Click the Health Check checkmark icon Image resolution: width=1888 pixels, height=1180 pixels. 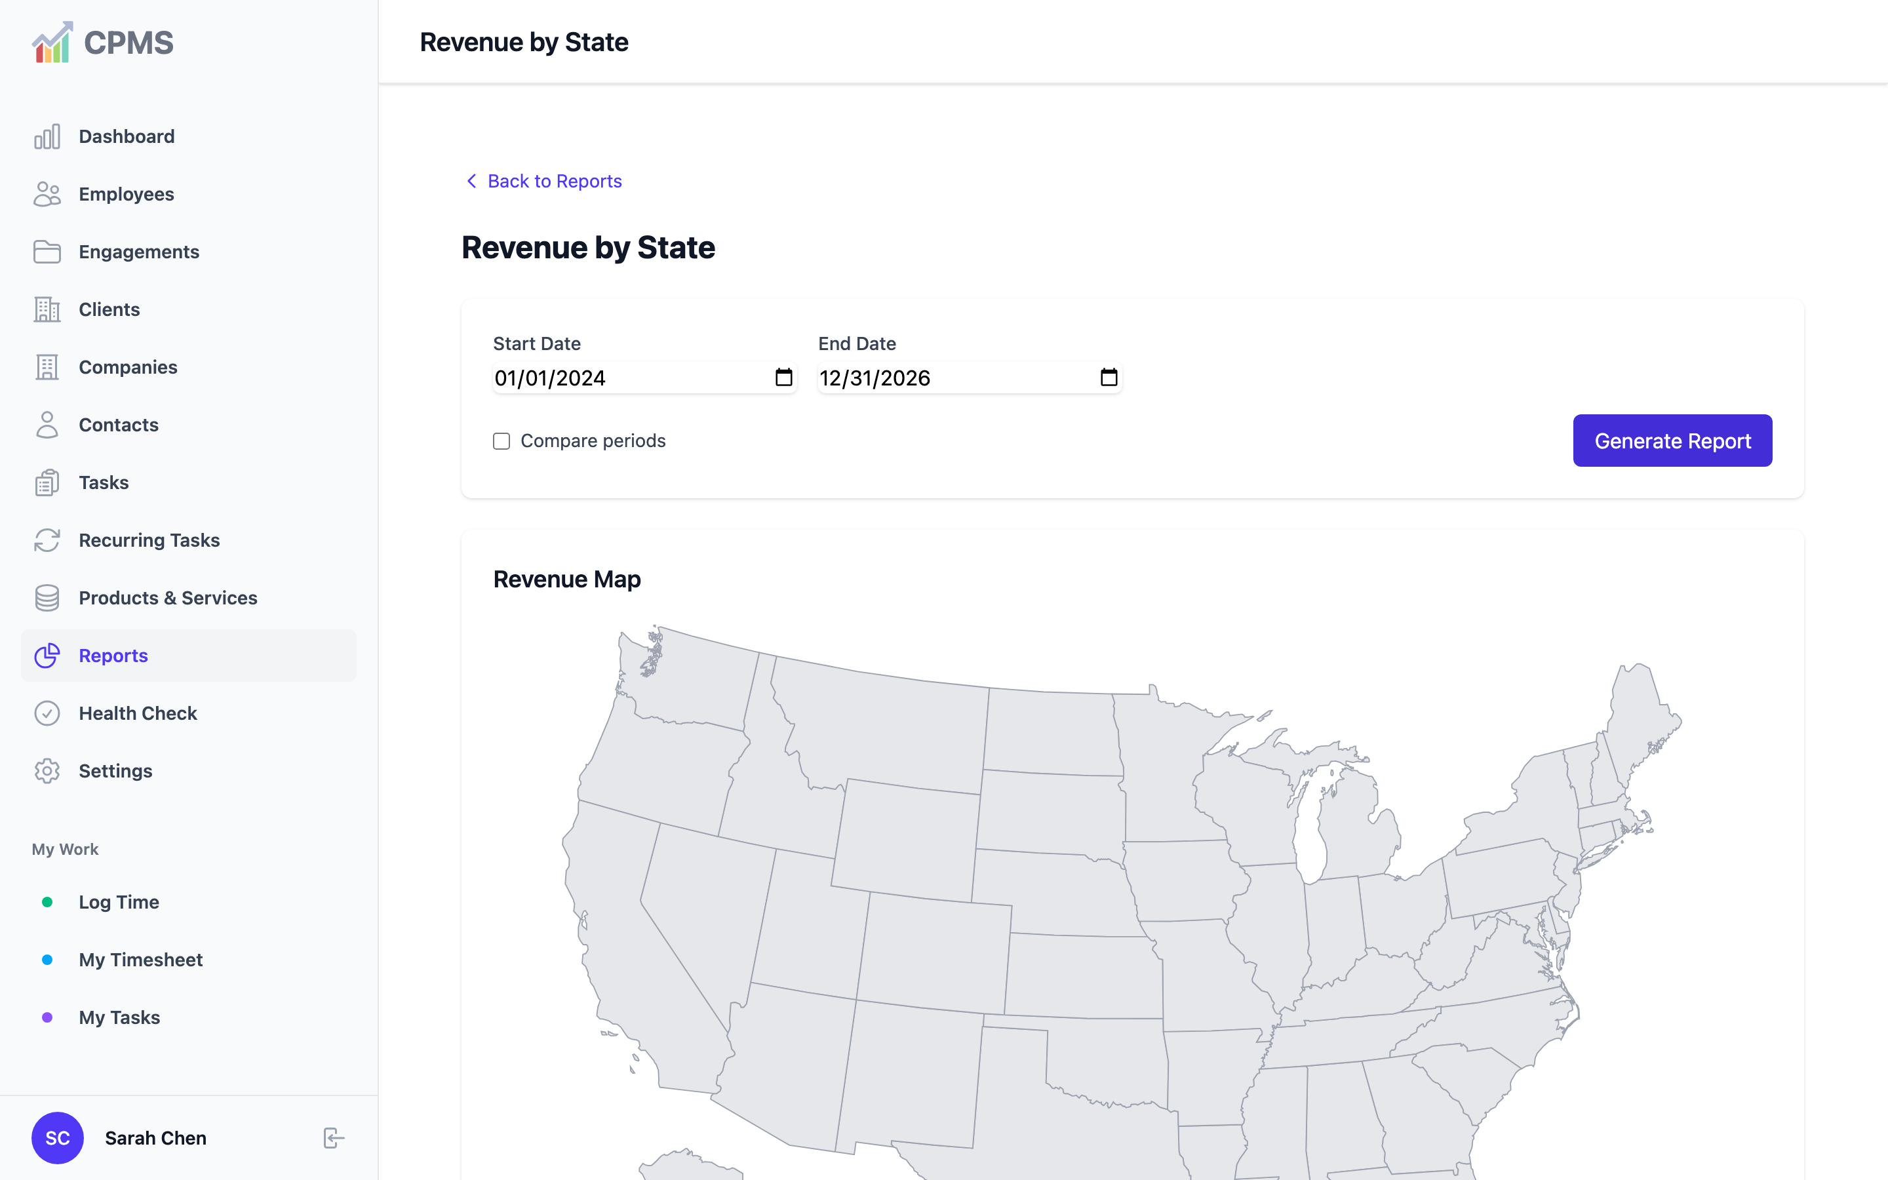pos(47,713)
